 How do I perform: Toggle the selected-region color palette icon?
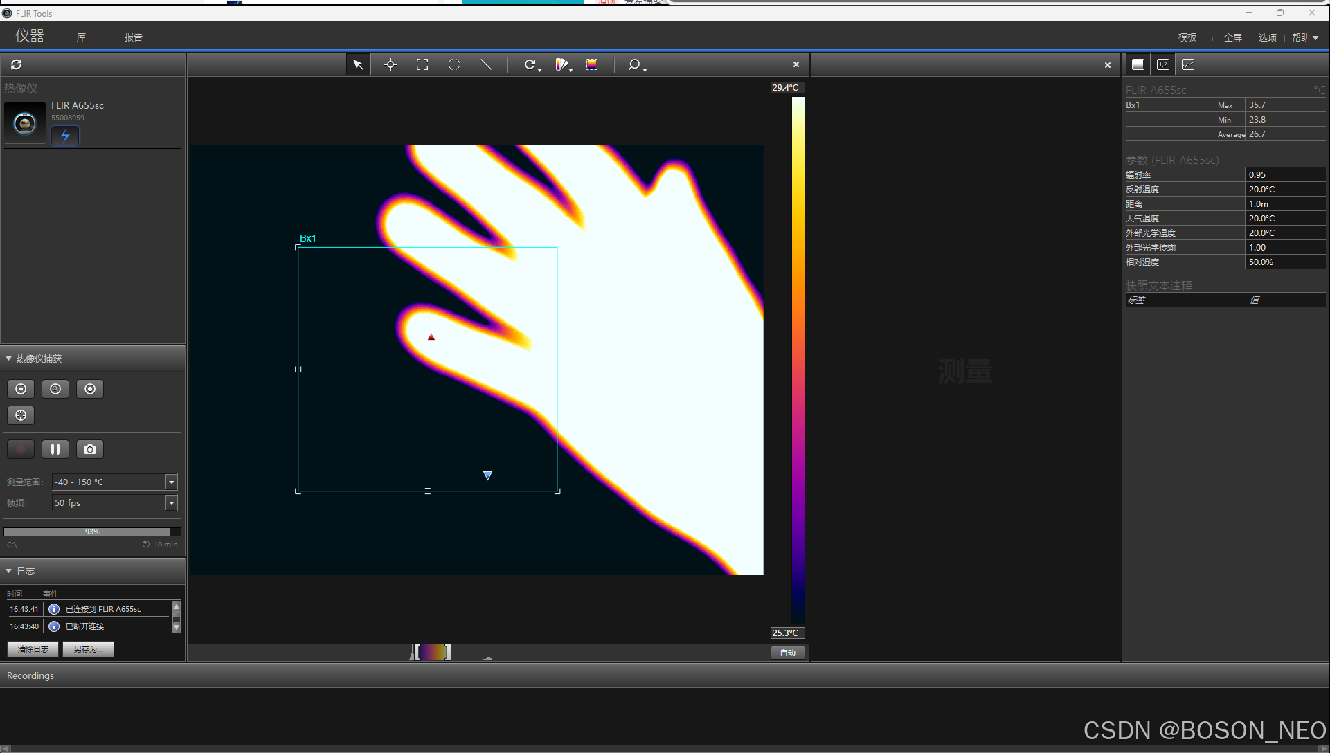(x=592, y=64)
